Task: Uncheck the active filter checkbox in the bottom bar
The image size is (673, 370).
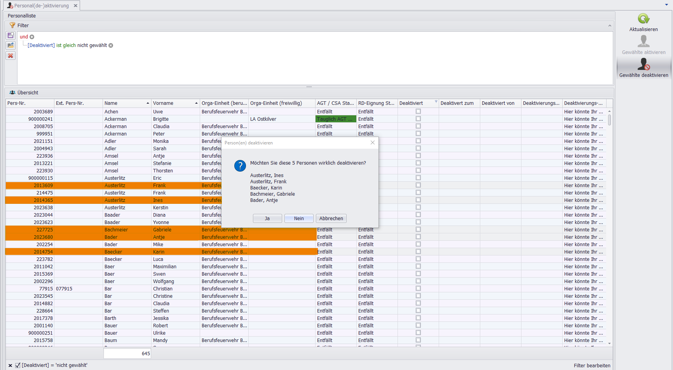Action: point(17,365)
